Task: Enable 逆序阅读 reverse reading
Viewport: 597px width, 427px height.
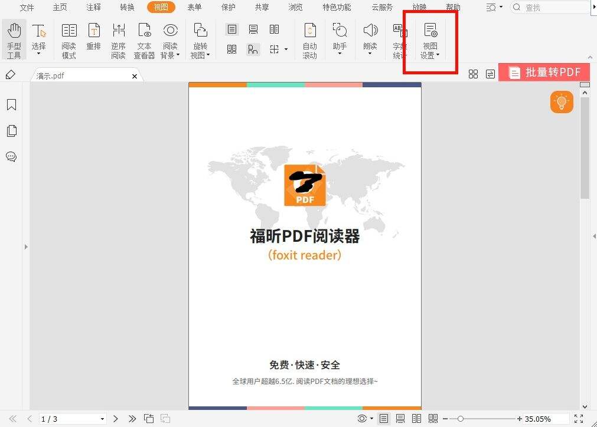Action: tap(118, 38)
